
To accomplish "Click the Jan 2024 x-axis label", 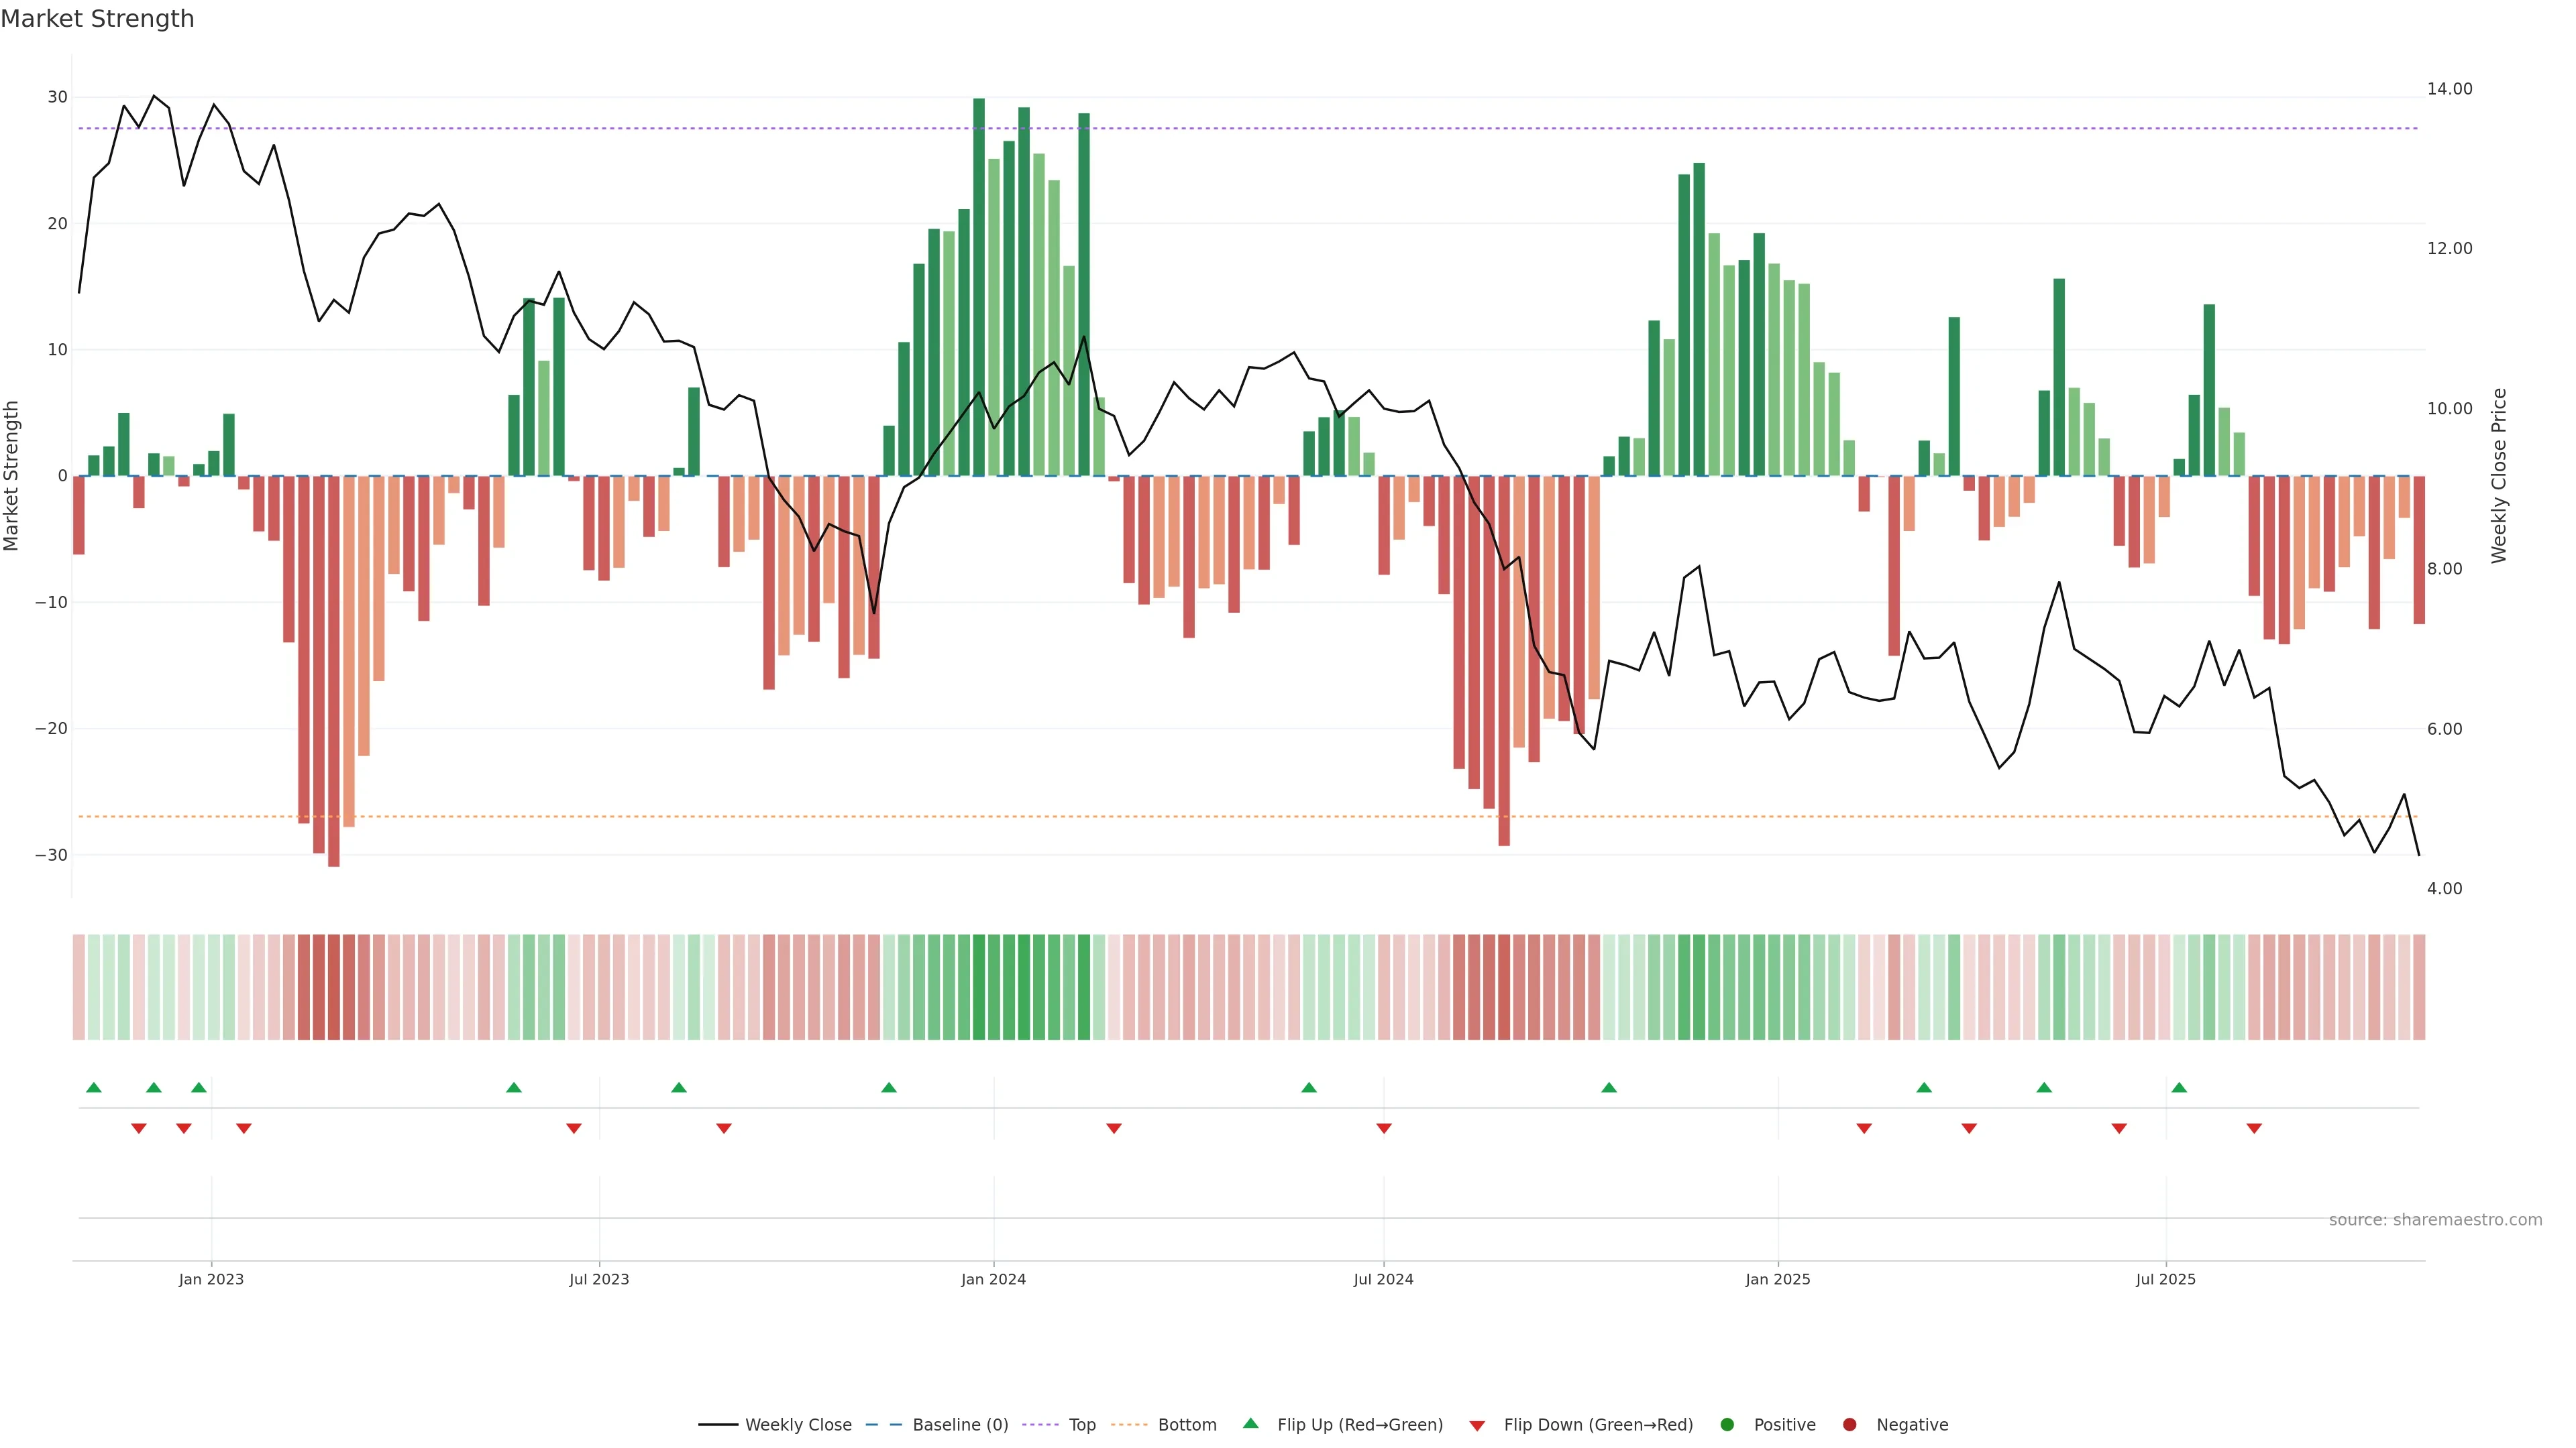I will point(993,1279).
